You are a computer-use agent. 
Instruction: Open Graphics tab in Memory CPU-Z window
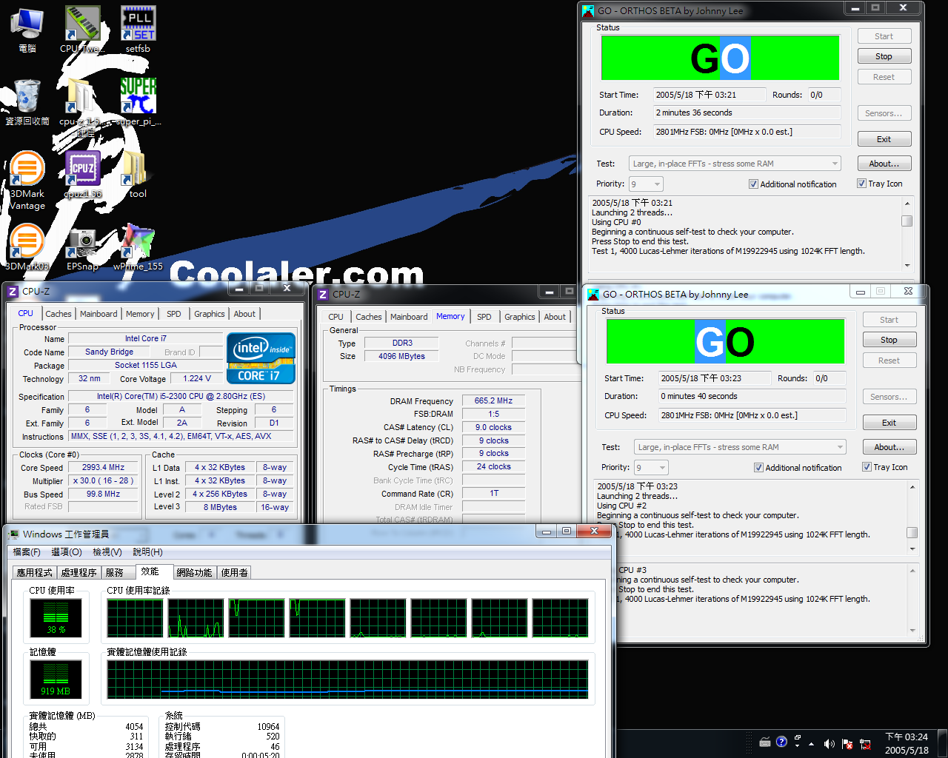click(520, 317)
